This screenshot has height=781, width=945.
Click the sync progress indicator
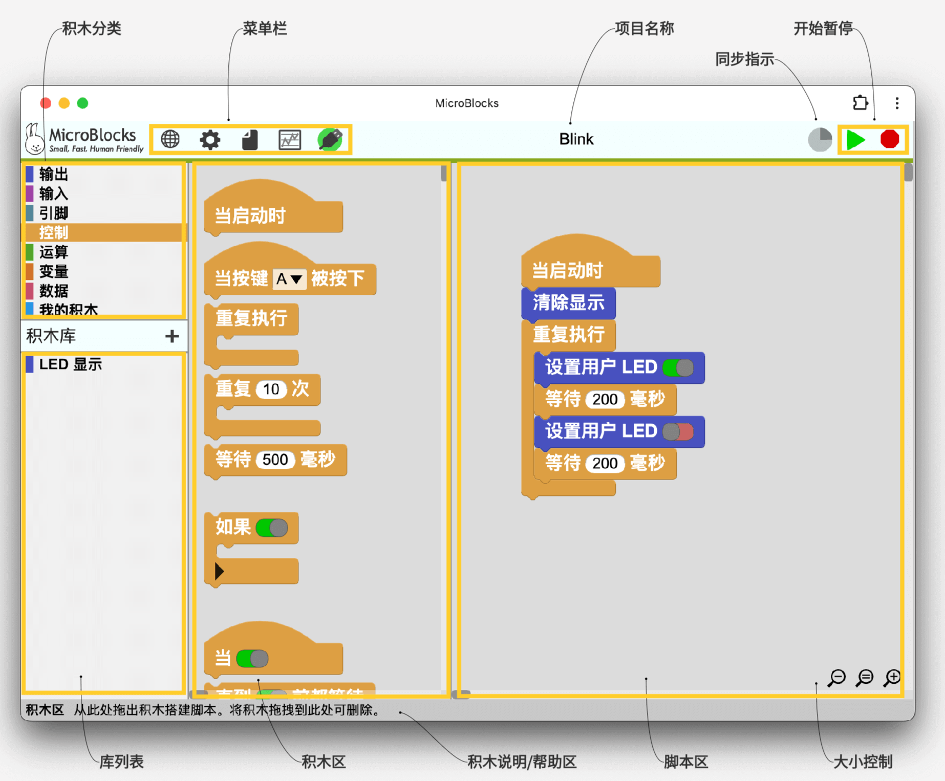[x=820, y=140]
